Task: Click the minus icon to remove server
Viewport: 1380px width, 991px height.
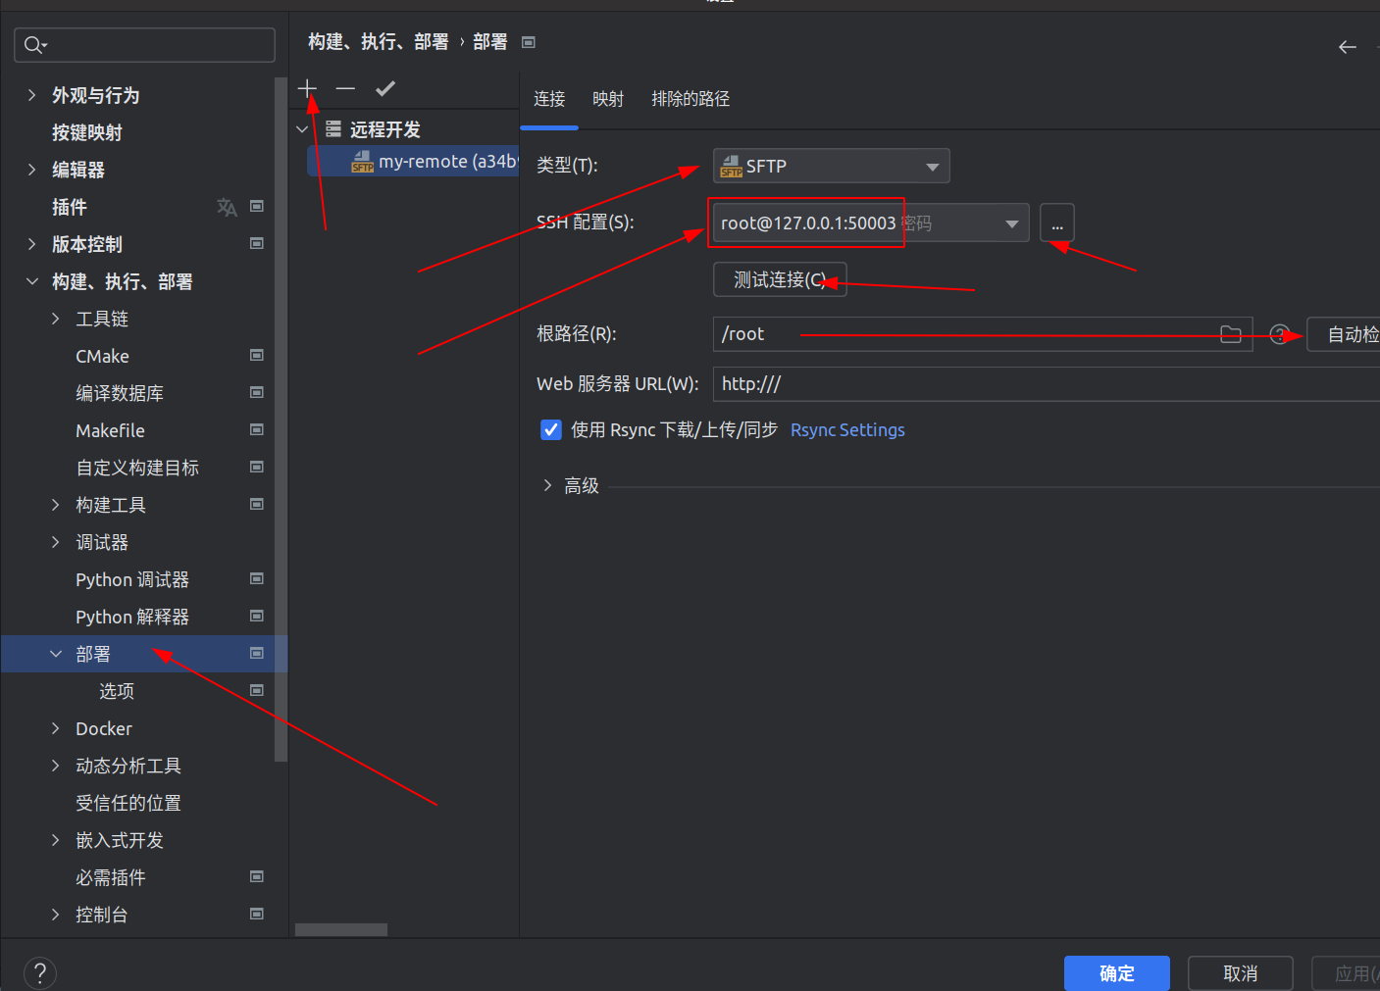Action: pos(345,89)
